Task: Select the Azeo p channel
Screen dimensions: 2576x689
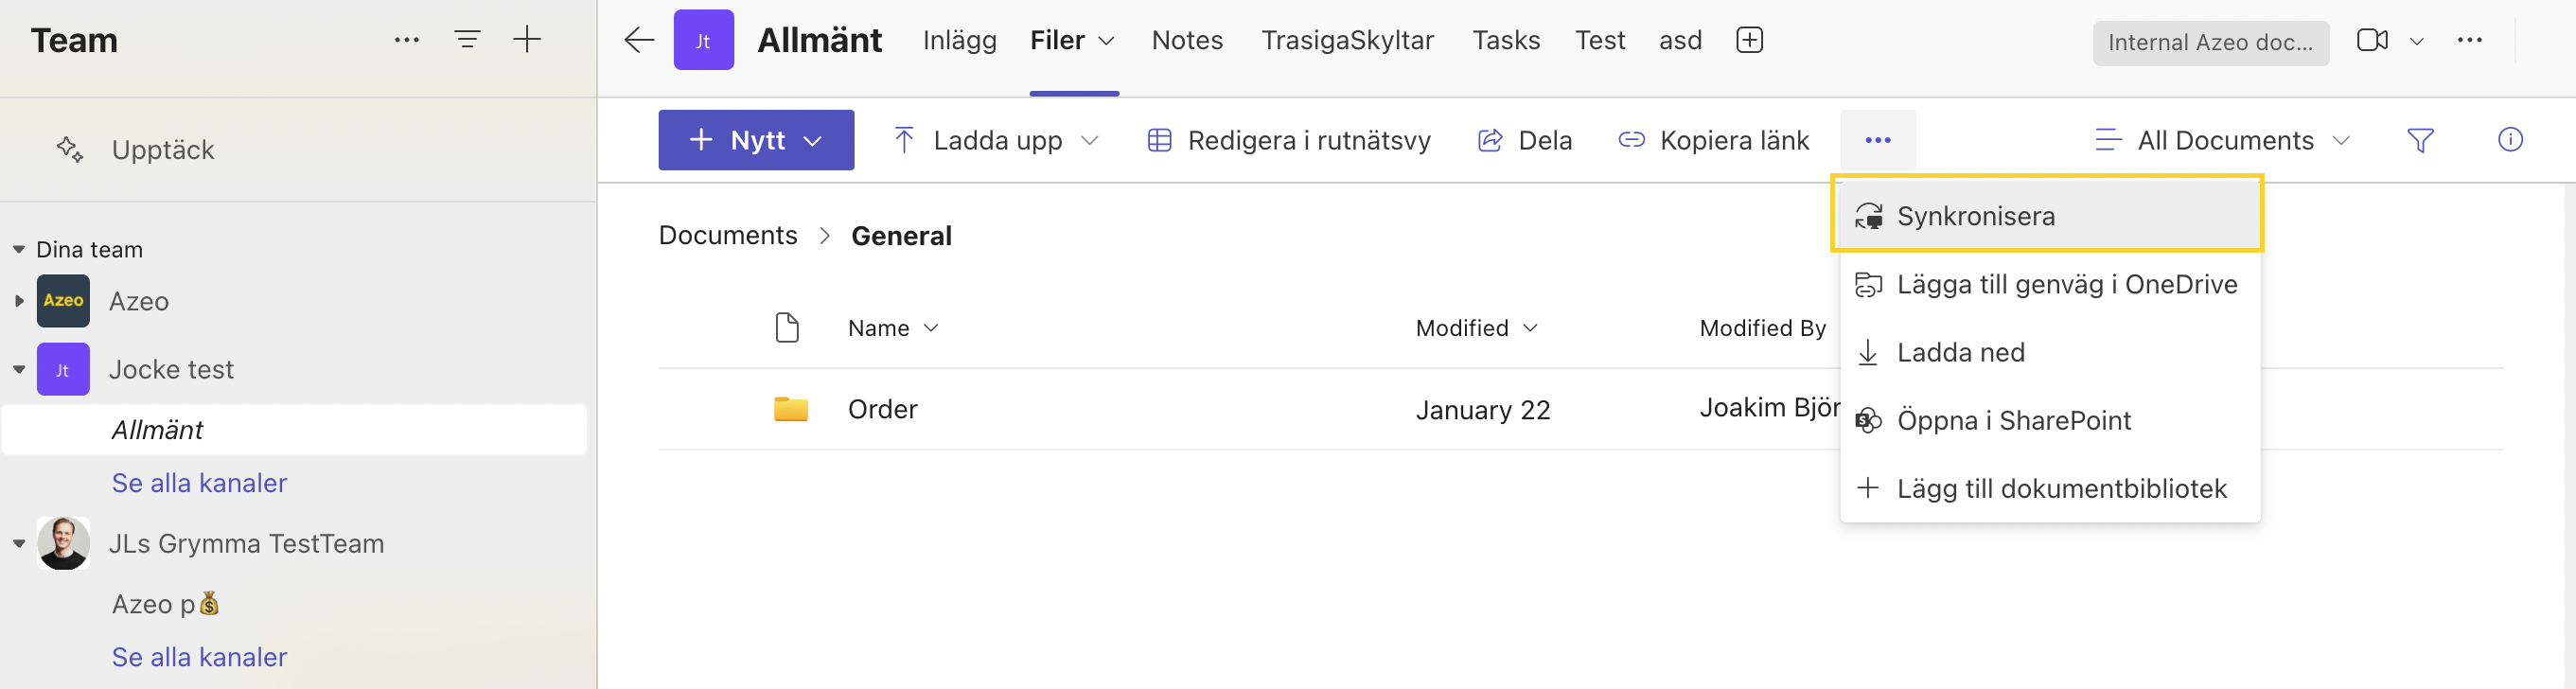Action: (165, 604)
